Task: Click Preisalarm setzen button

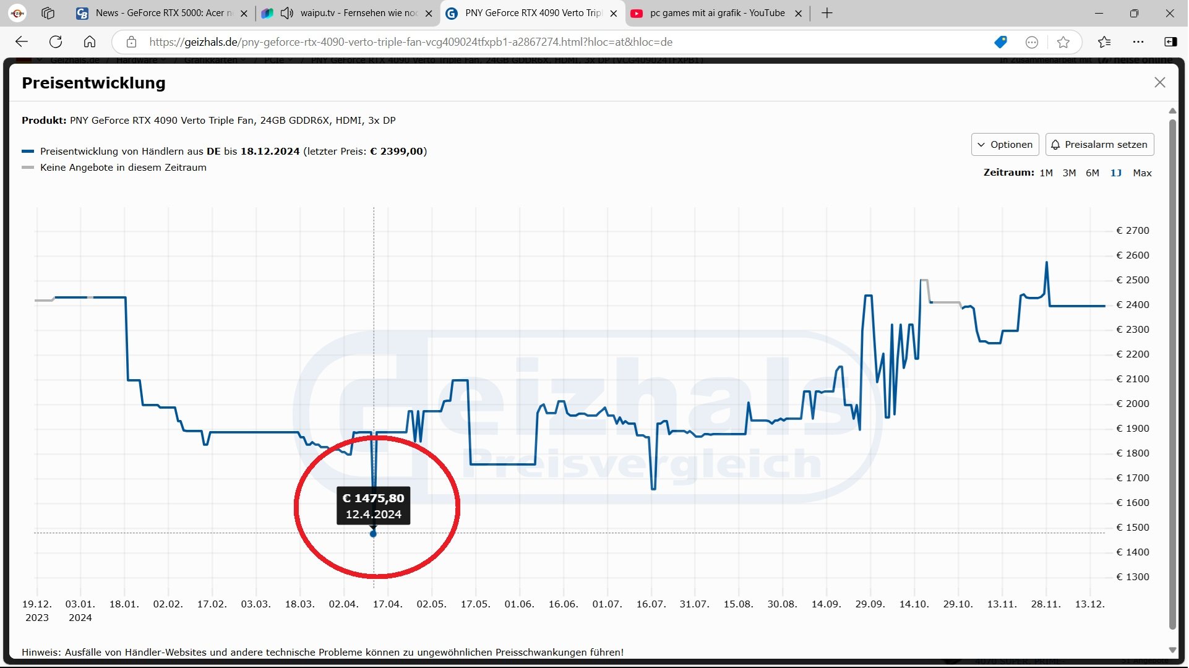Action: point(1099,145)
